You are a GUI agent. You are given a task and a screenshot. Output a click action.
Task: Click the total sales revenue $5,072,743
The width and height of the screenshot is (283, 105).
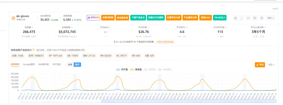[67, 32]
